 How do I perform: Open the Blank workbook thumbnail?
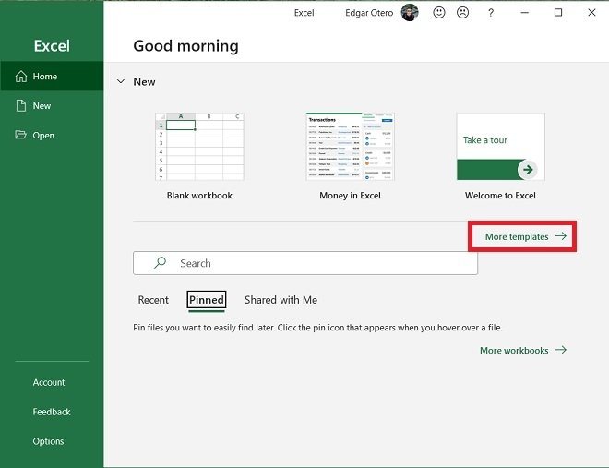[x=199, y=147]
